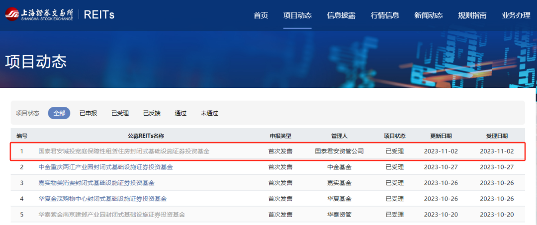Click the 2023-10-27 acceptance date cell

click(x=497, y=167)
